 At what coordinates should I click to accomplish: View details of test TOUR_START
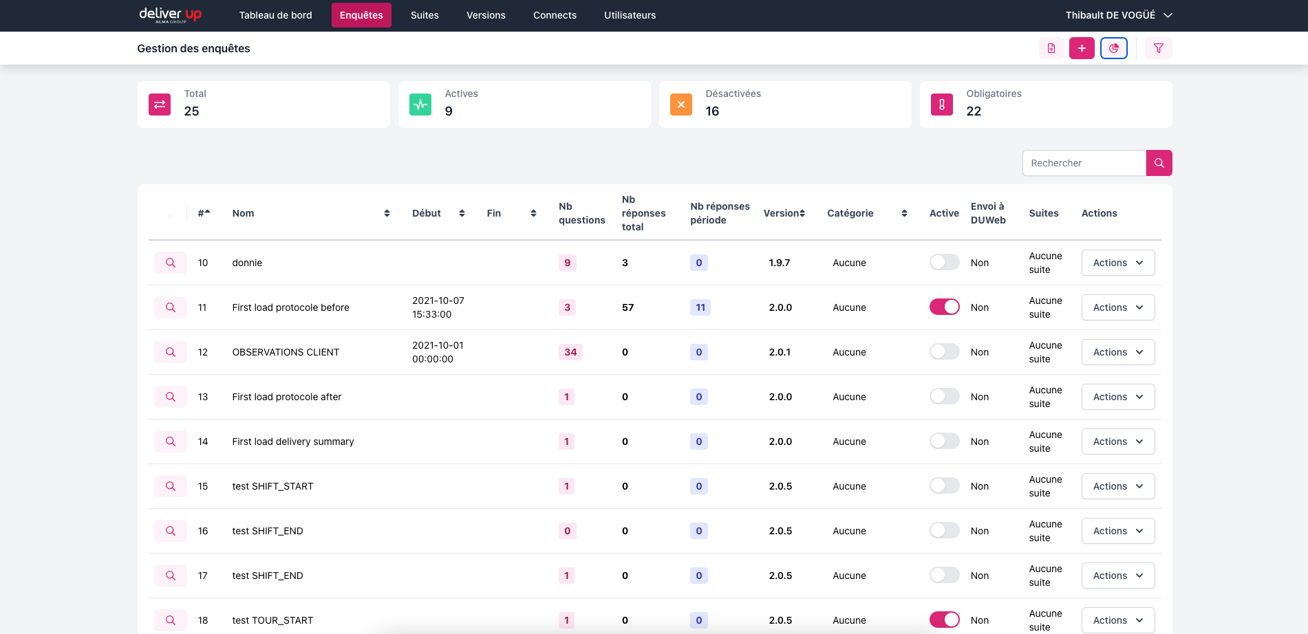(171, 620)
